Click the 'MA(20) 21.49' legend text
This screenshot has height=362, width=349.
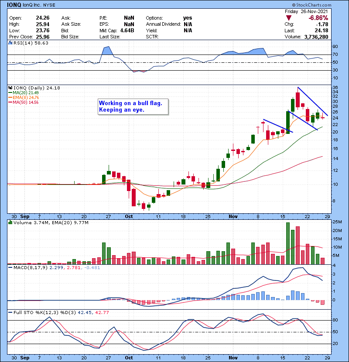click(26, 93)
